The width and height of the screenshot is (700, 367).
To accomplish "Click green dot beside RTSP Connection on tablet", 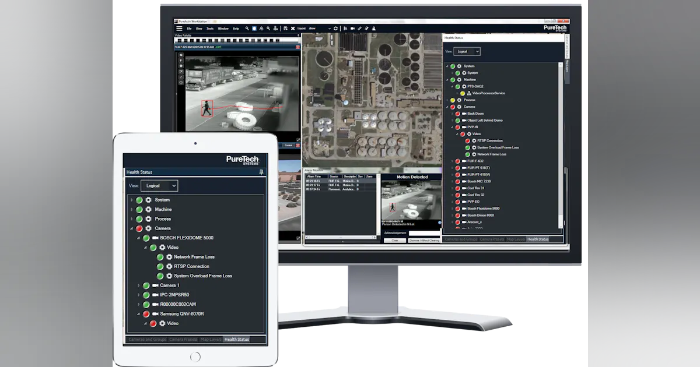I will 160,266.
